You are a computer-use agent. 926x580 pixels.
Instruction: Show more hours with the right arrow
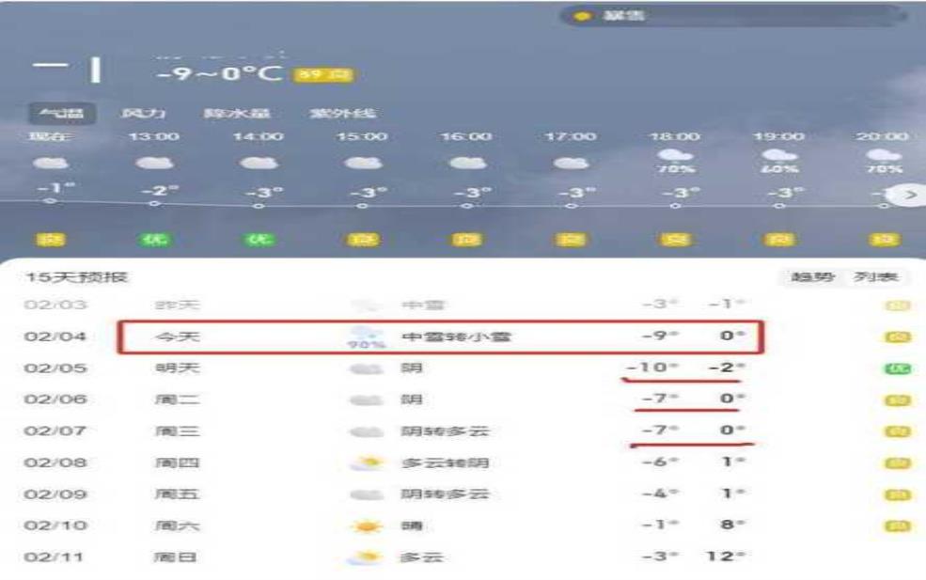tap(910, 195)
